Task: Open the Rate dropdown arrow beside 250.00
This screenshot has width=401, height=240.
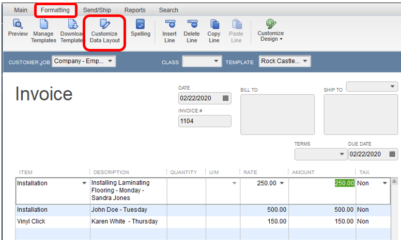Action: coord(282,183)
